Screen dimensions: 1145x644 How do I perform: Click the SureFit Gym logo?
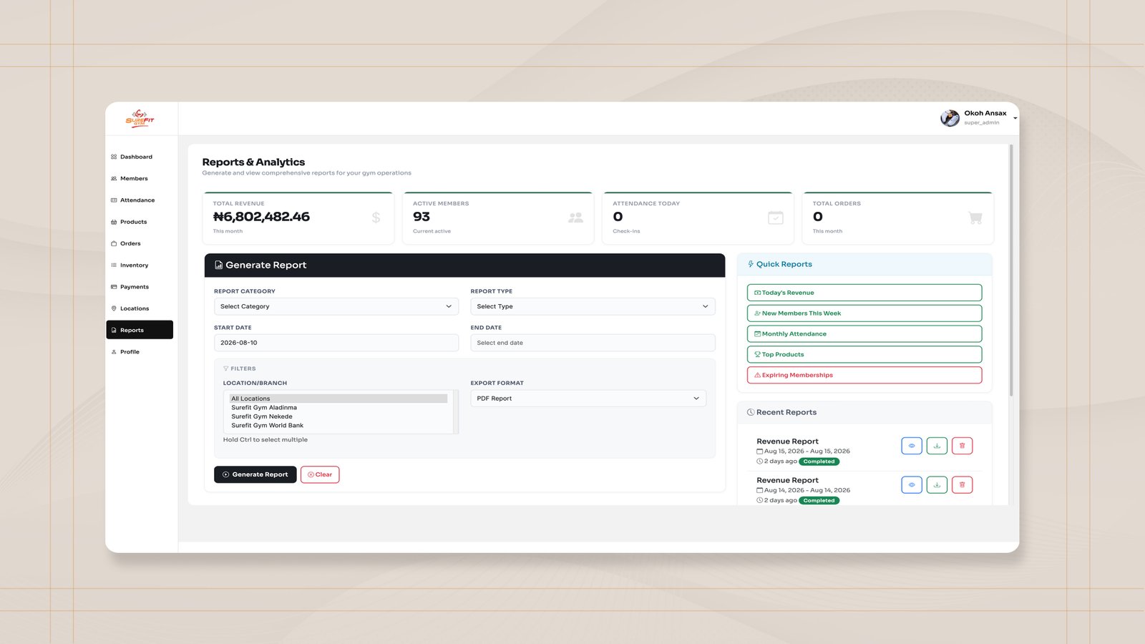(140, 119)
